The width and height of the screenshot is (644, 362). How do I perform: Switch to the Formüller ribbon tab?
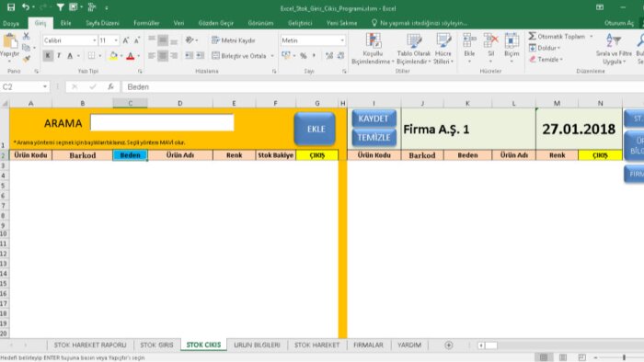[x=146, y=23]
